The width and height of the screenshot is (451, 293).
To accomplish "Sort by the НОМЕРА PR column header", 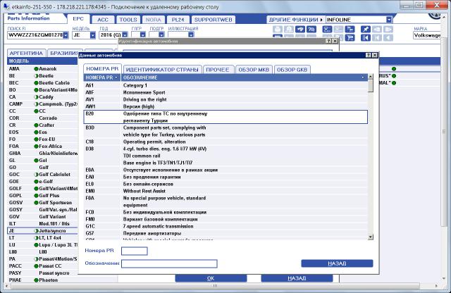I will point(102,77).
